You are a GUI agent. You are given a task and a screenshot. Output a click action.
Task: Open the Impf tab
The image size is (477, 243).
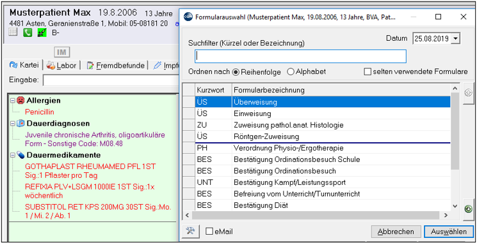pyautogui.click(x=166, y=65)
